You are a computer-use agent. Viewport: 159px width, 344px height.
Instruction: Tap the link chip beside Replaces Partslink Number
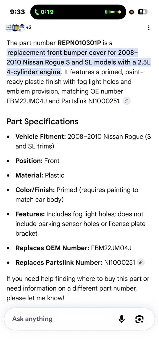pos(140,262)
